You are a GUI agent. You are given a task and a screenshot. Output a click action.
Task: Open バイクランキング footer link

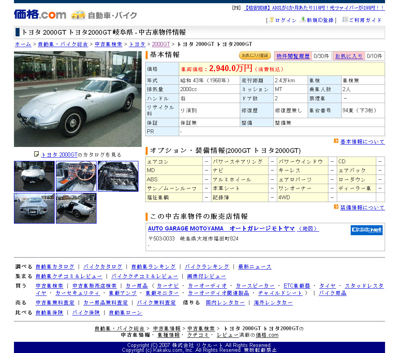point(207,267)
